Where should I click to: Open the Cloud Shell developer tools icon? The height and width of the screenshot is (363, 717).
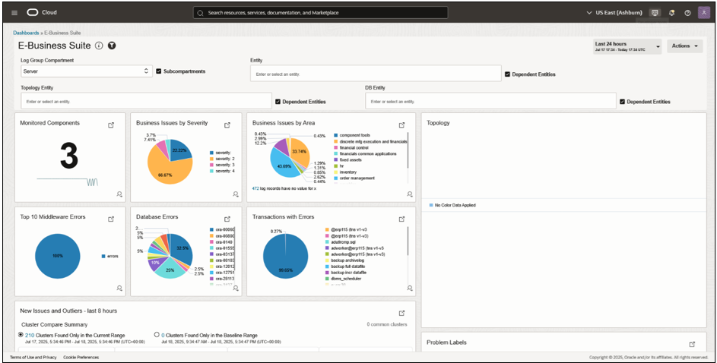pyautogui.click(x=655, y=13)
